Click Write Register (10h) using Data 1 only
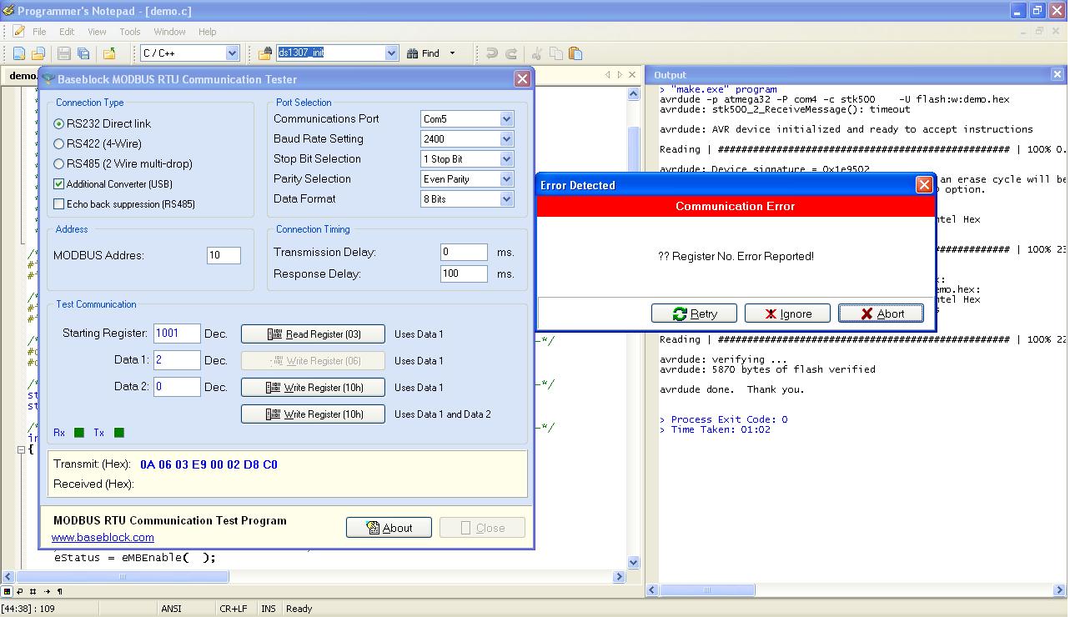 313,388
